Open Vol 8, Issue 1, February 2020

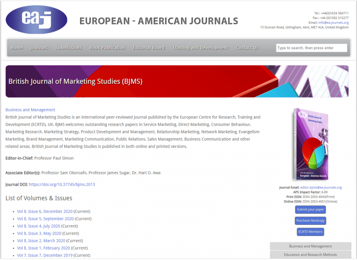[x=44, y=248]
